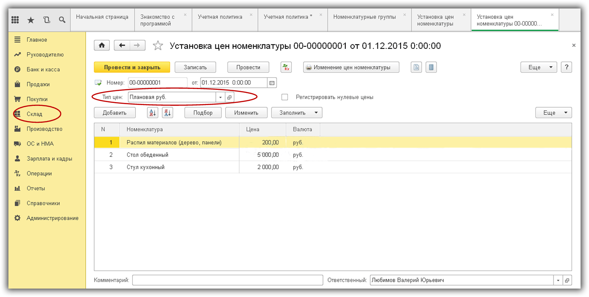Expand the Ответственный dropdown arrow
Viewport: 589px width, 297px height.
point(558,280)
